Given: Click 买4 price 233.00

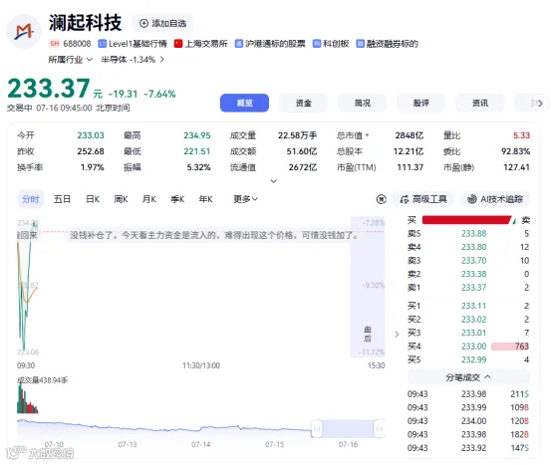Looking at the screenshot, I should click(473, 347).
